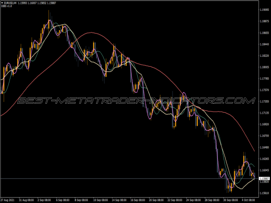
Task: Click the 1.16480 price scale label
Action: click(x=263, y=148)
